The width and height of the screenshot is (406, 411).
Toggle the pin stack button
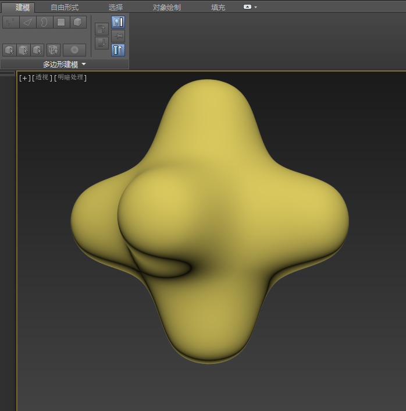point(118,36)
